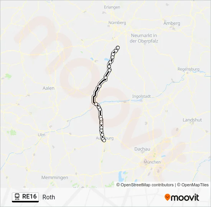The height and width of the screenshot is (207, 211).
Task: Select the northernmost stop marker on the route
Action: (118, 48)
